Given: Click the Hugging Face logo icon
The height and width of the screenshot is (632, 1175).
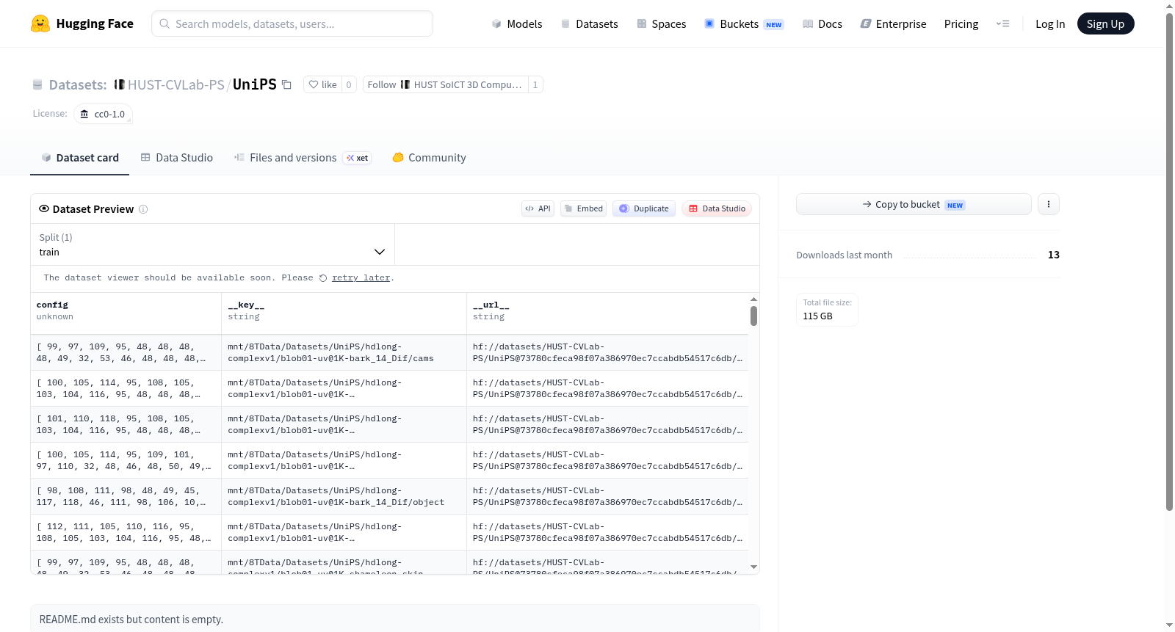Looking at the screenshot, I should click(x=40, y=23).
